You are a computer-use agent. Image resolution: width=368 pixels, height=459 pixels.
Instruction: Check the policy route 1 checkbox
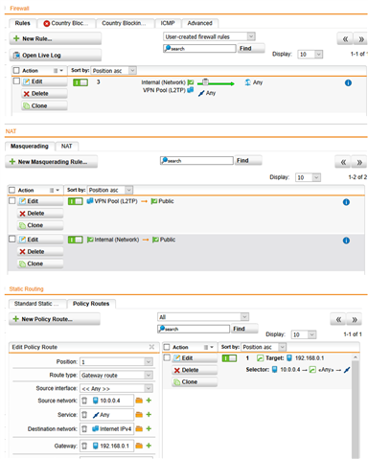(167, 357)
